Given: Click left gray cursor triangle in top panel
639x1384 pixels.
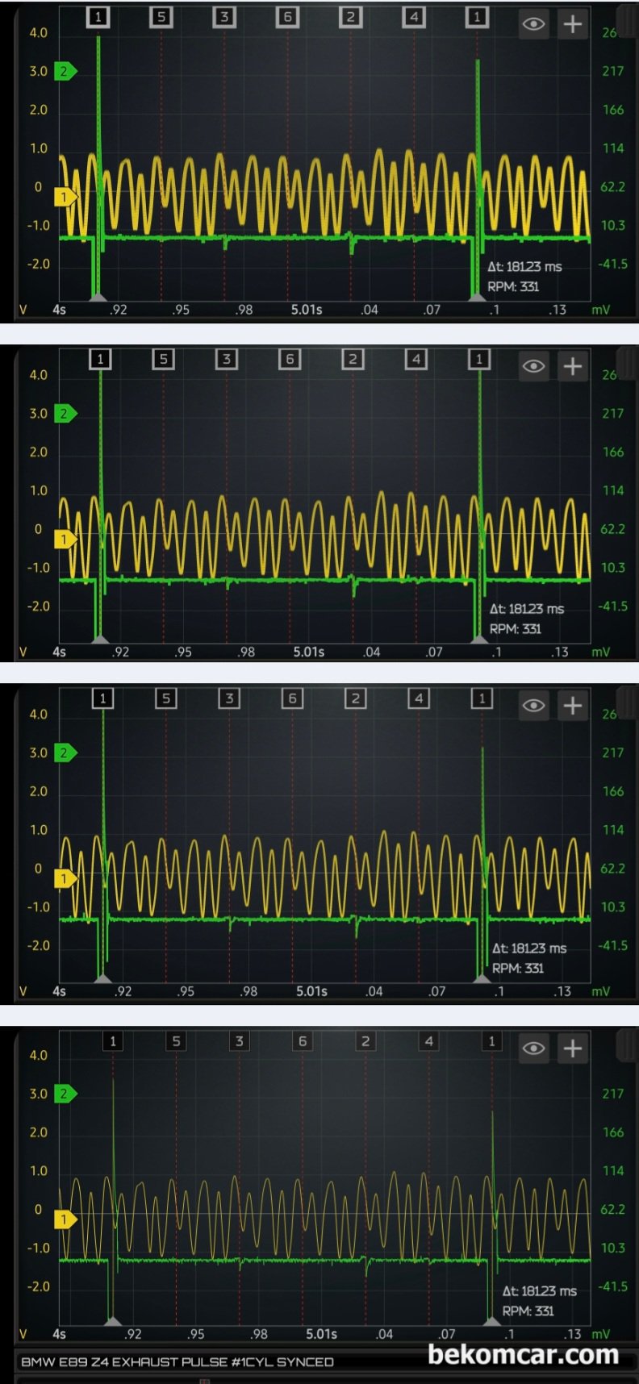Looking at the screenshot, I should 98,297.
